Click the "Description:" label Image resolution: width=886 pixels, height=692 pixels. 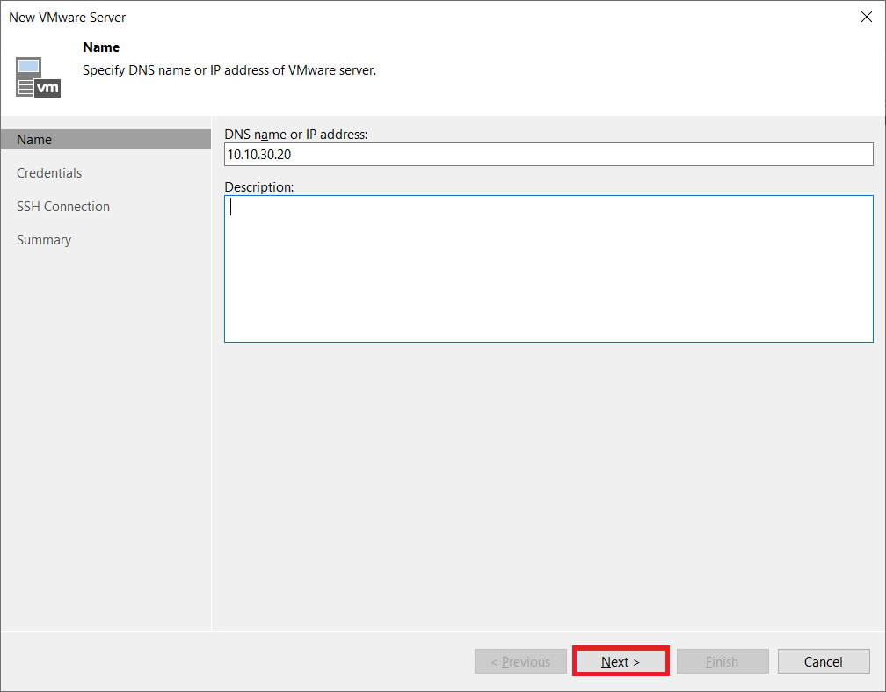(x=259, y=187)
